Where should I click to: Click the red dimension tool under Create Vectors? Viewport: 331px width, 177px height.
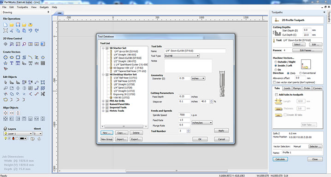coord(6,69)
